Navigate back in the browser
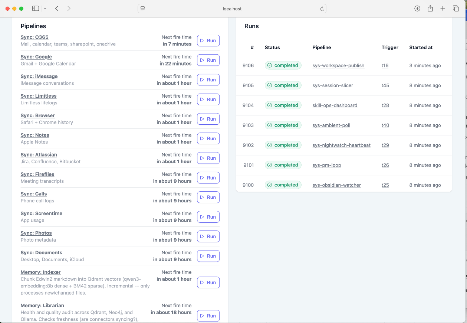 [56, 8]
